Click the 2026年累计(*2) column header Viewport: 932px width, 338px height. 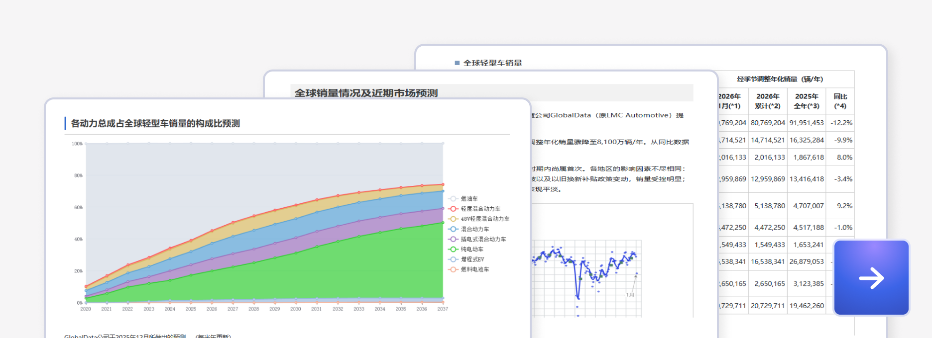(x=767, y=101)
